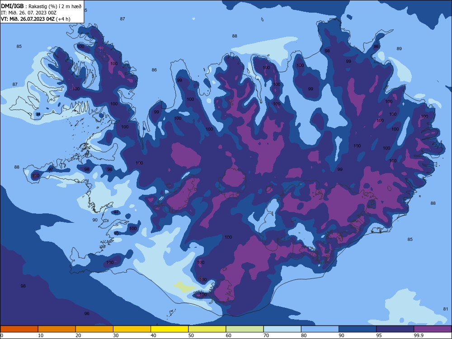Screen dimensions: 452x339
Task: Click the '94' humidity value on the map
Action: point(38,114)
